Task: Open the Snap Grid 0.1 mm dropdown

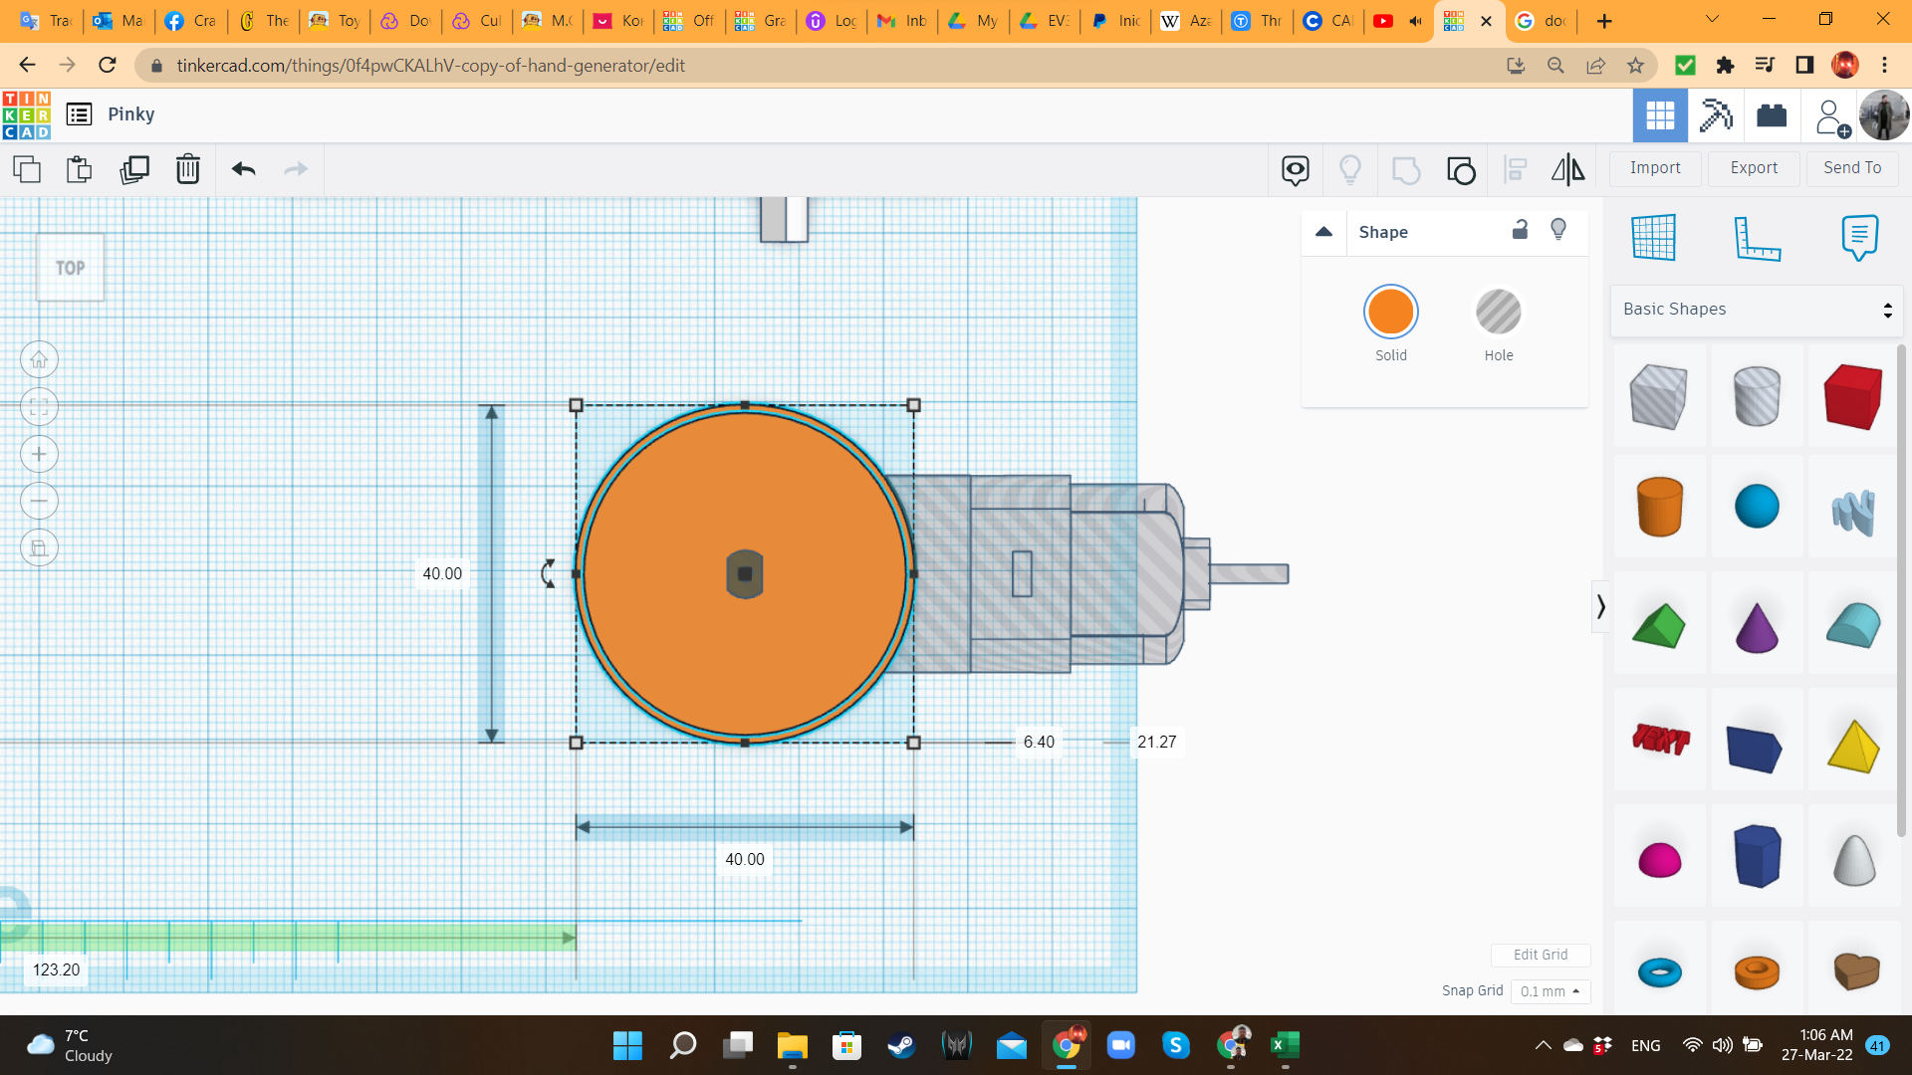Action: (1550, 991)
